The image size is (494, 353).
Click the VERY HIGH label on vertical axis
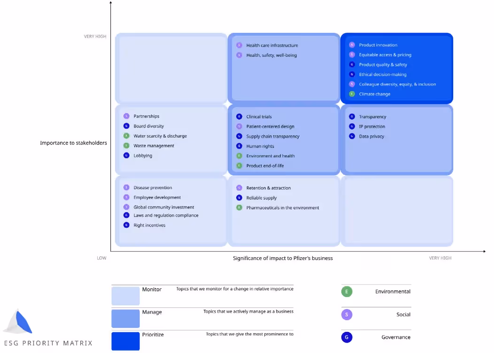click(95, 36)
